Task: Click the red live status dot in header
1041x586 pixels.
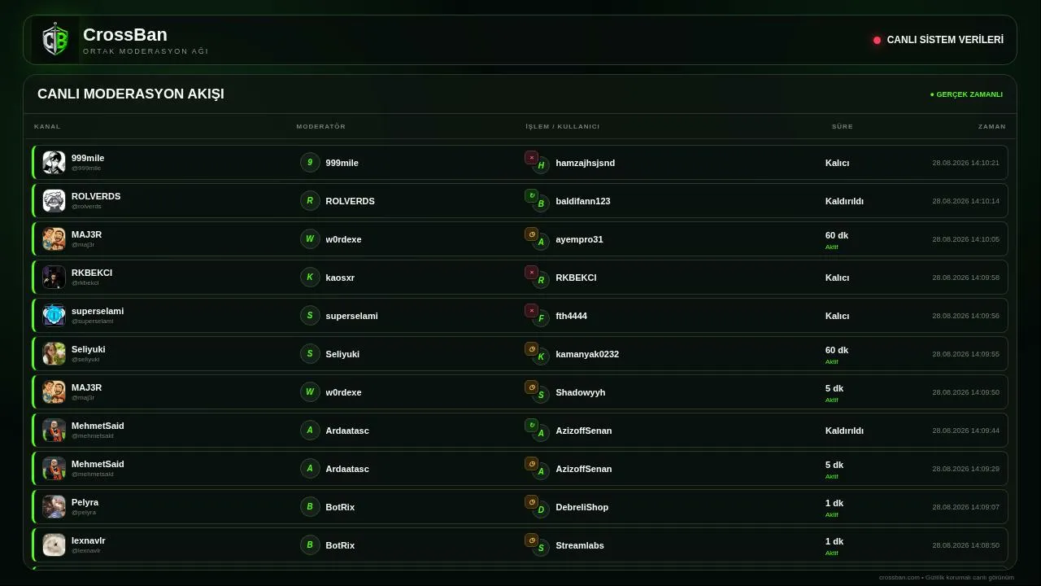Action: (877, 40)
